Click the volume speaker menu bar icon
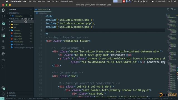This screenshot has height=100, width=178. (153, 1)
